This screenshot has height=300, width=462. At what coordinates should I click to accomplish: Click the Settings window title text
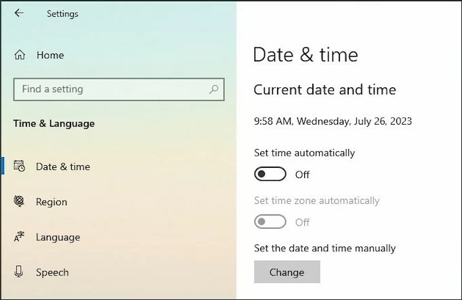pyautogui.click(x=62, y=14)
